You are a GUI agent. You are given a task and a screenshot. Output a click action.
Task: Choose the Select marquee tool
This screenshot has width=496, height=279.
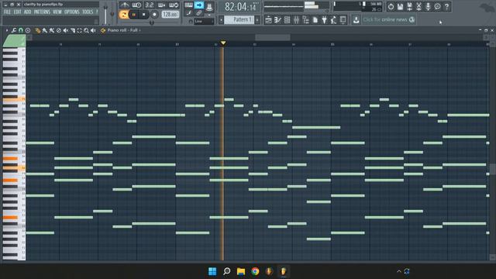tap(79, 30)
